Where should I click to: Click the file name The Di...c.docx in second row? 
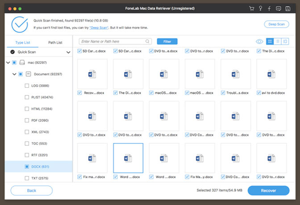point(130,93)
